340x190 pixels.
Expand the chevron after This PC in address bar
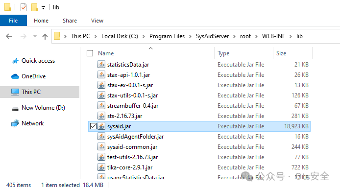pyautogui.click(x=96, y=36)
